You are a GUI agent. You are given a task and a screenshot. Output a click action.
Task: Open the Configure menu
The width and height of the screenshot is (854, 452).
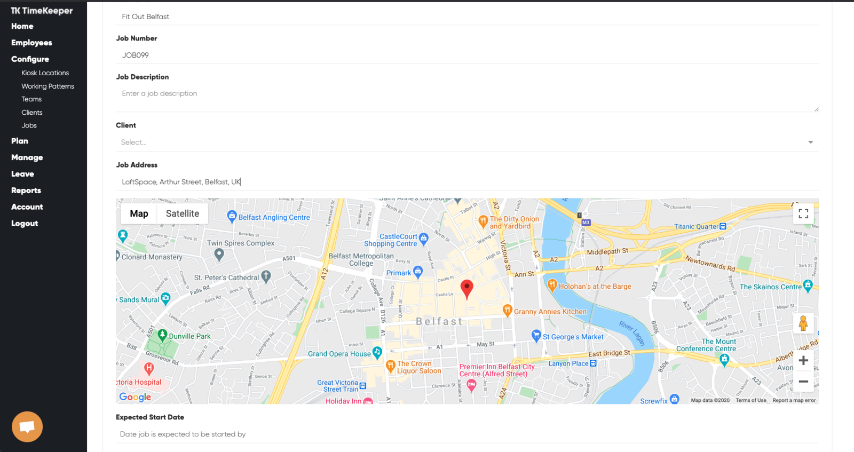pos(30,59)
